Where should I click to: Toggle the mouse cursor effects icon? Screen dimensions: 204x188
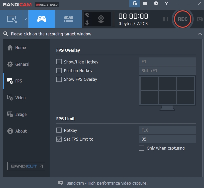click(x=87, y=15)
